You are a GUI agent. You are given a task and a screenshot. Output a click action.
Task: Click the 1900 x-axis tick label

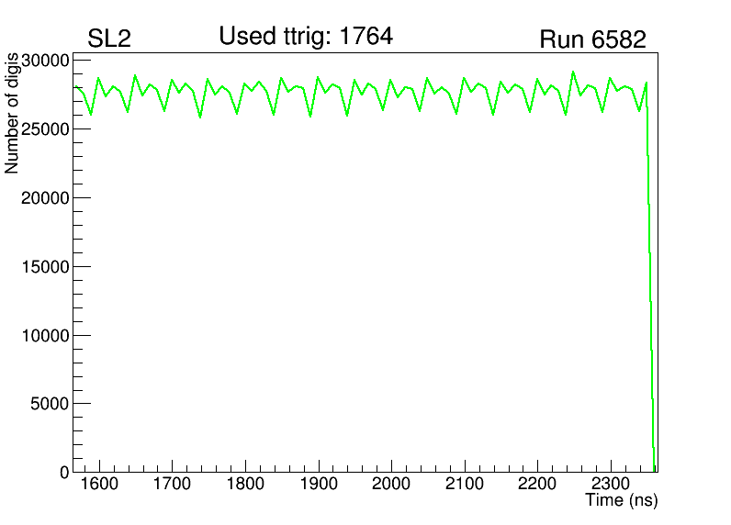click(x=318, y=485)
